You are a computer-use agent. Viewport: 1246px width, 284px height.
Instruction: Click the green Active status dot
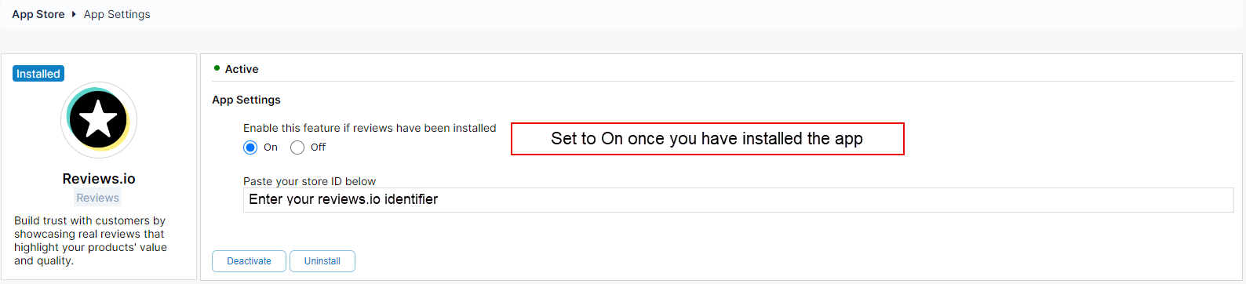click(217, 68)
